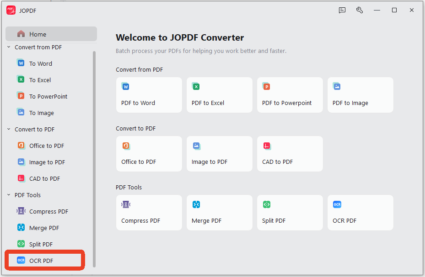Click the PowerPoint icon on PDF to Powerpoint card
This screenshot has width=425, height=277.
tap(266, 87)
